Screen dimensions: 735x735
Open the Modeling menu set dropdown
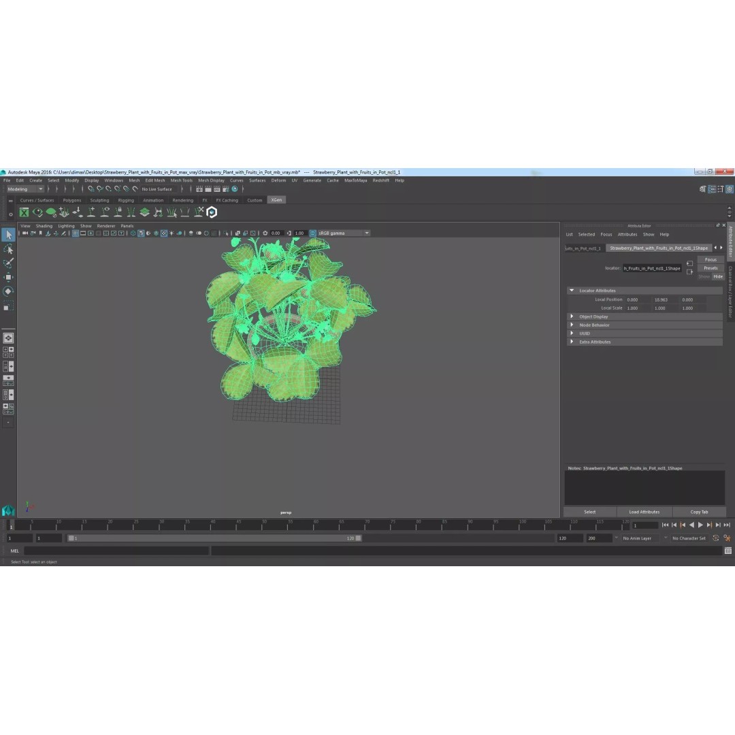25,189
